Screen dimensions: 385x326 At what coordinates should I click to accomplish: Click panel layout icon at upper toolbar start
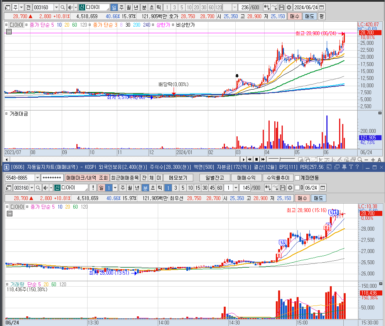8,7
